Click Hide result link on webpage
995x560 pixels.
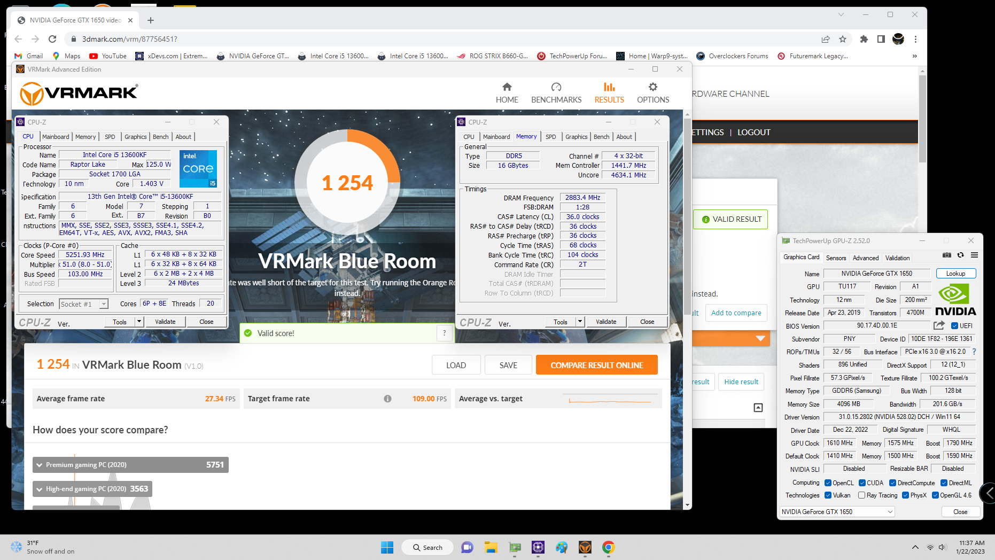(741, 382)
